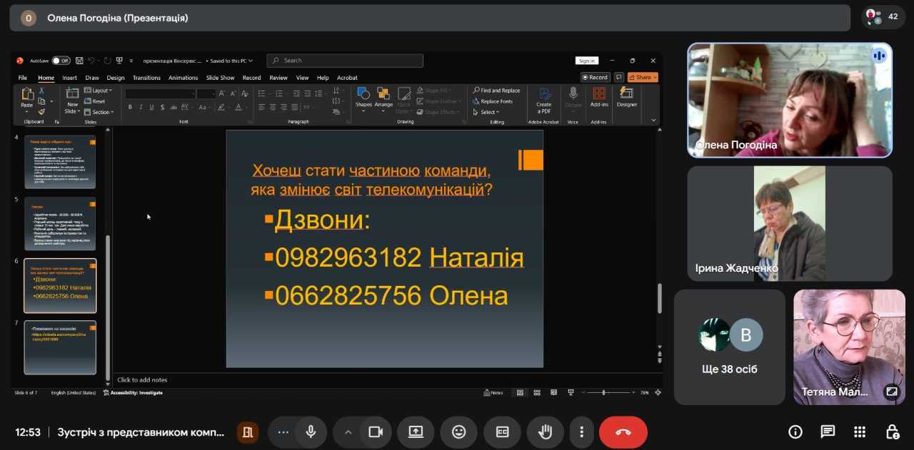Viewport: 914px width, 450px height.
Task: Turn off the camera in the call bar
Action: [376, 432]
